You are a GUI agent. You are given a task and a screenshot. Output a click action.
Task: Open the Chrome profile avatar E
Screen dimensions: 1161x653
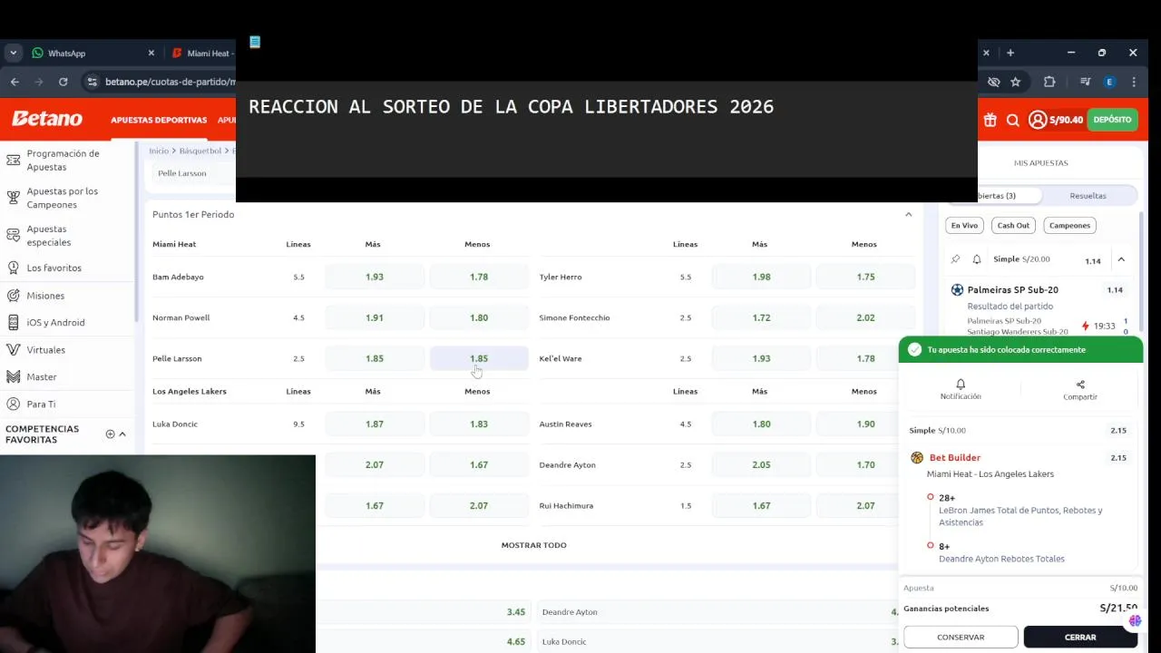(x=1109, y=82)
